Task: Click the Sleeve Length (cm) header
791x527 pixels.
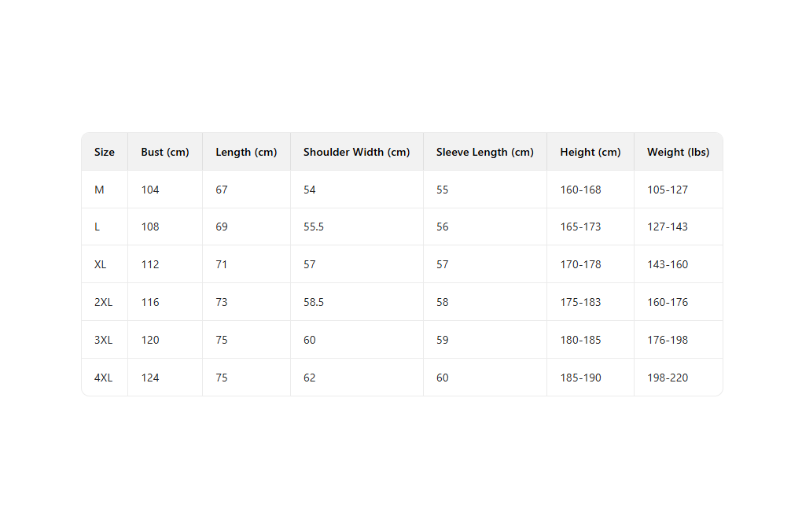Action: (484, 152)
